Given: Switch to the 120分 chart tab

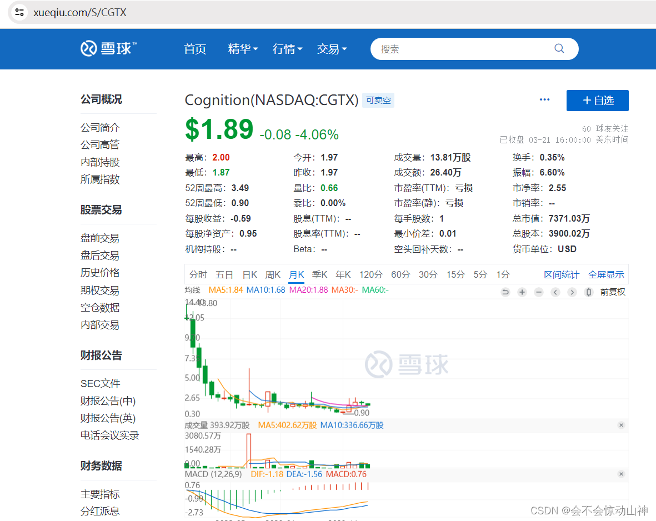Looking at the screenshot, I should (x=370, y=274).
